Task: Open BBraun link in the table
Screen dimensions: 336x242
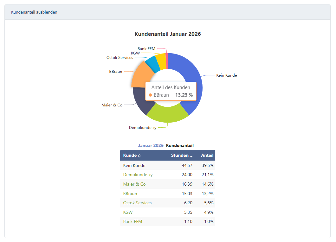Action: (x=130, y=194)
